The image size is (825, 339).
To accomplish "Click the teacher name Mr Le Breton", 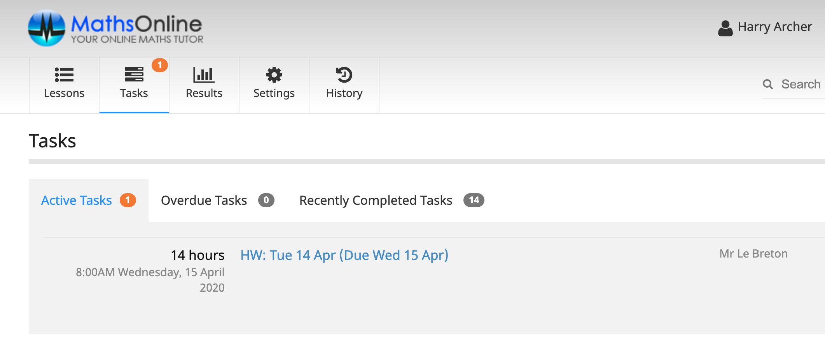I will pyautogui.click(x=753, y=254).
